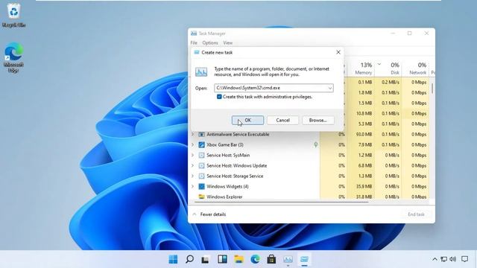Select Task Manager taskbar icon
Image resolution: width=477 pixels, height=268 pixels.
pos(288,259)
